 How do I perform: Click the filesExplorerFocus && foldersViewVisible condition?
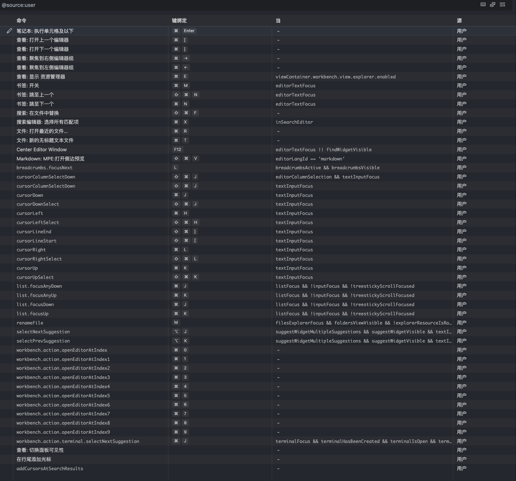(x=363, y=323)
